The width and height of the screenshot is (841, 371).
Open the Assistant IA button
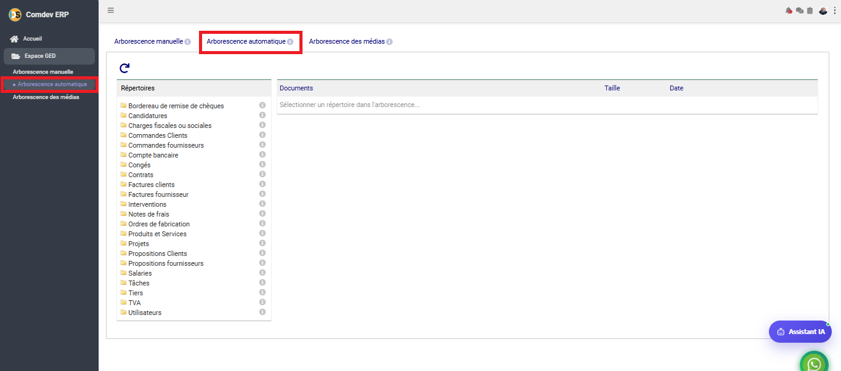pyautogui.click(x=800, y=332)
